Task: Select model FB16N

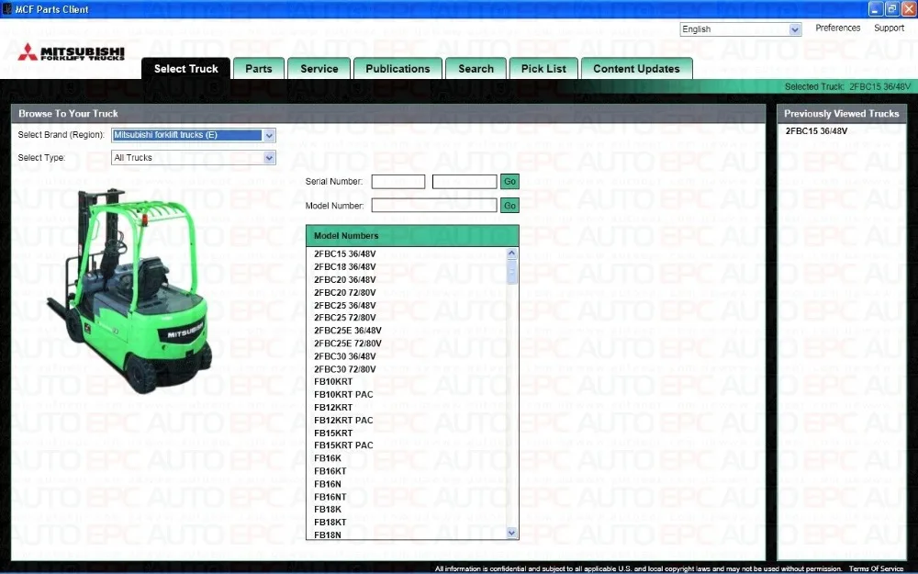Action: [x=328, y=484]
